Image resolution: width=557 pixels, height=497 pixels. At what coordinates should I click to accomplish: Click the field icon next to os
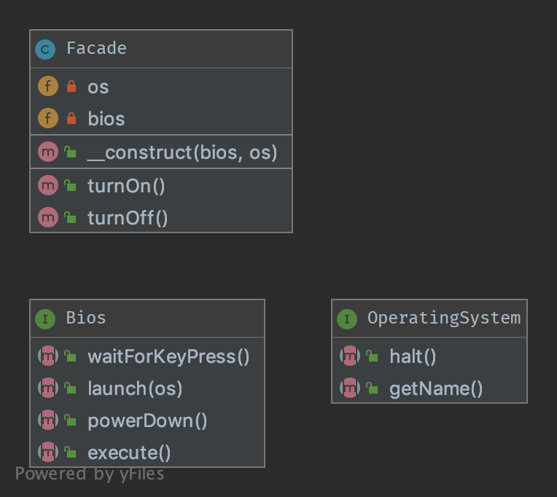point(47,87)
